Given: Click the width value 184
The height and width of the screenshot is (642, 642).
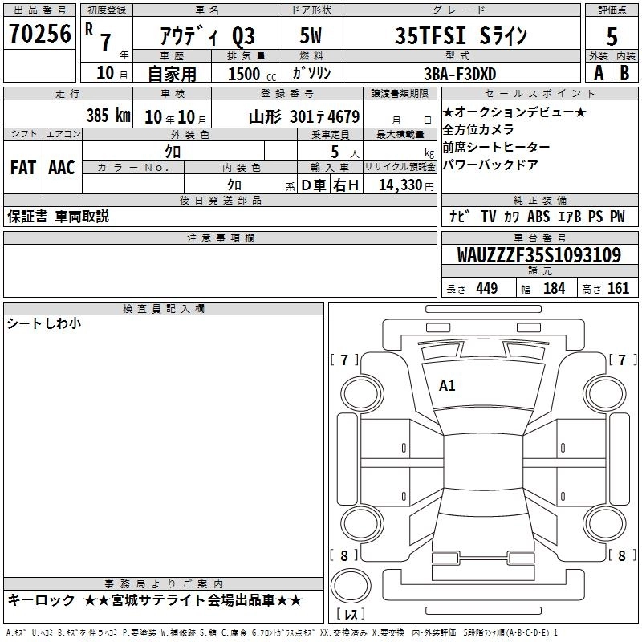Looking at the screenshot, I should tap(554, 288).
